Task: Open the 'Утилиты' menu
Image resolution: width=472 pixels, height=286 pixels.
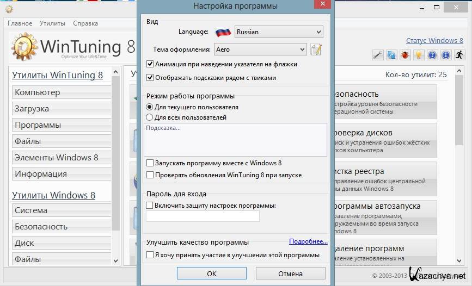Action: 52,23
